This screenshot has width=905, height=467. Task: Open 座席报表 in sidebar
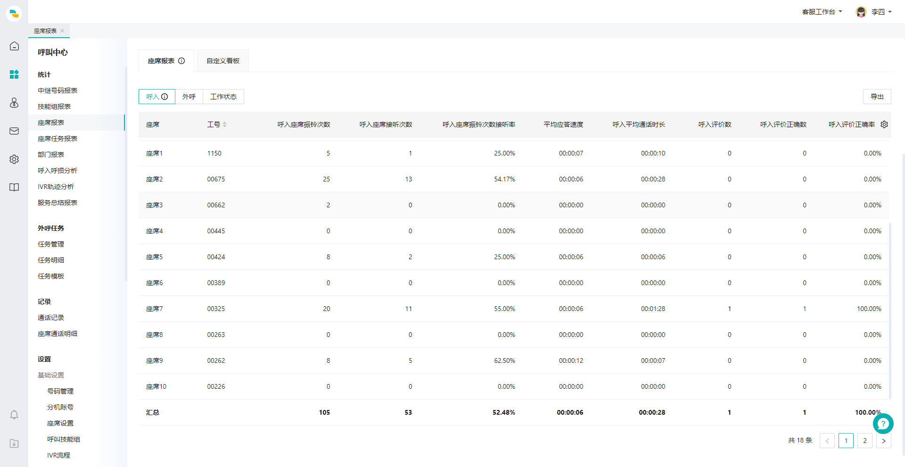tap(51, 123)
